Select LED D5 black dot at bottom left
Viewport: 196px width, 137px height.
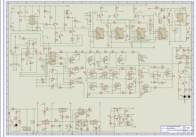[x=16, y=125]
